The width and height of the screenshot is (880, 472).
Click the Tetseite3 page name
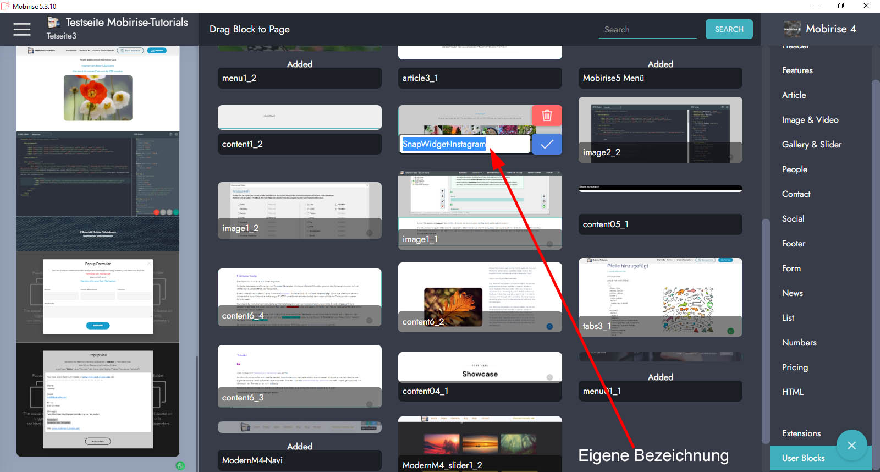coord(62,36)
